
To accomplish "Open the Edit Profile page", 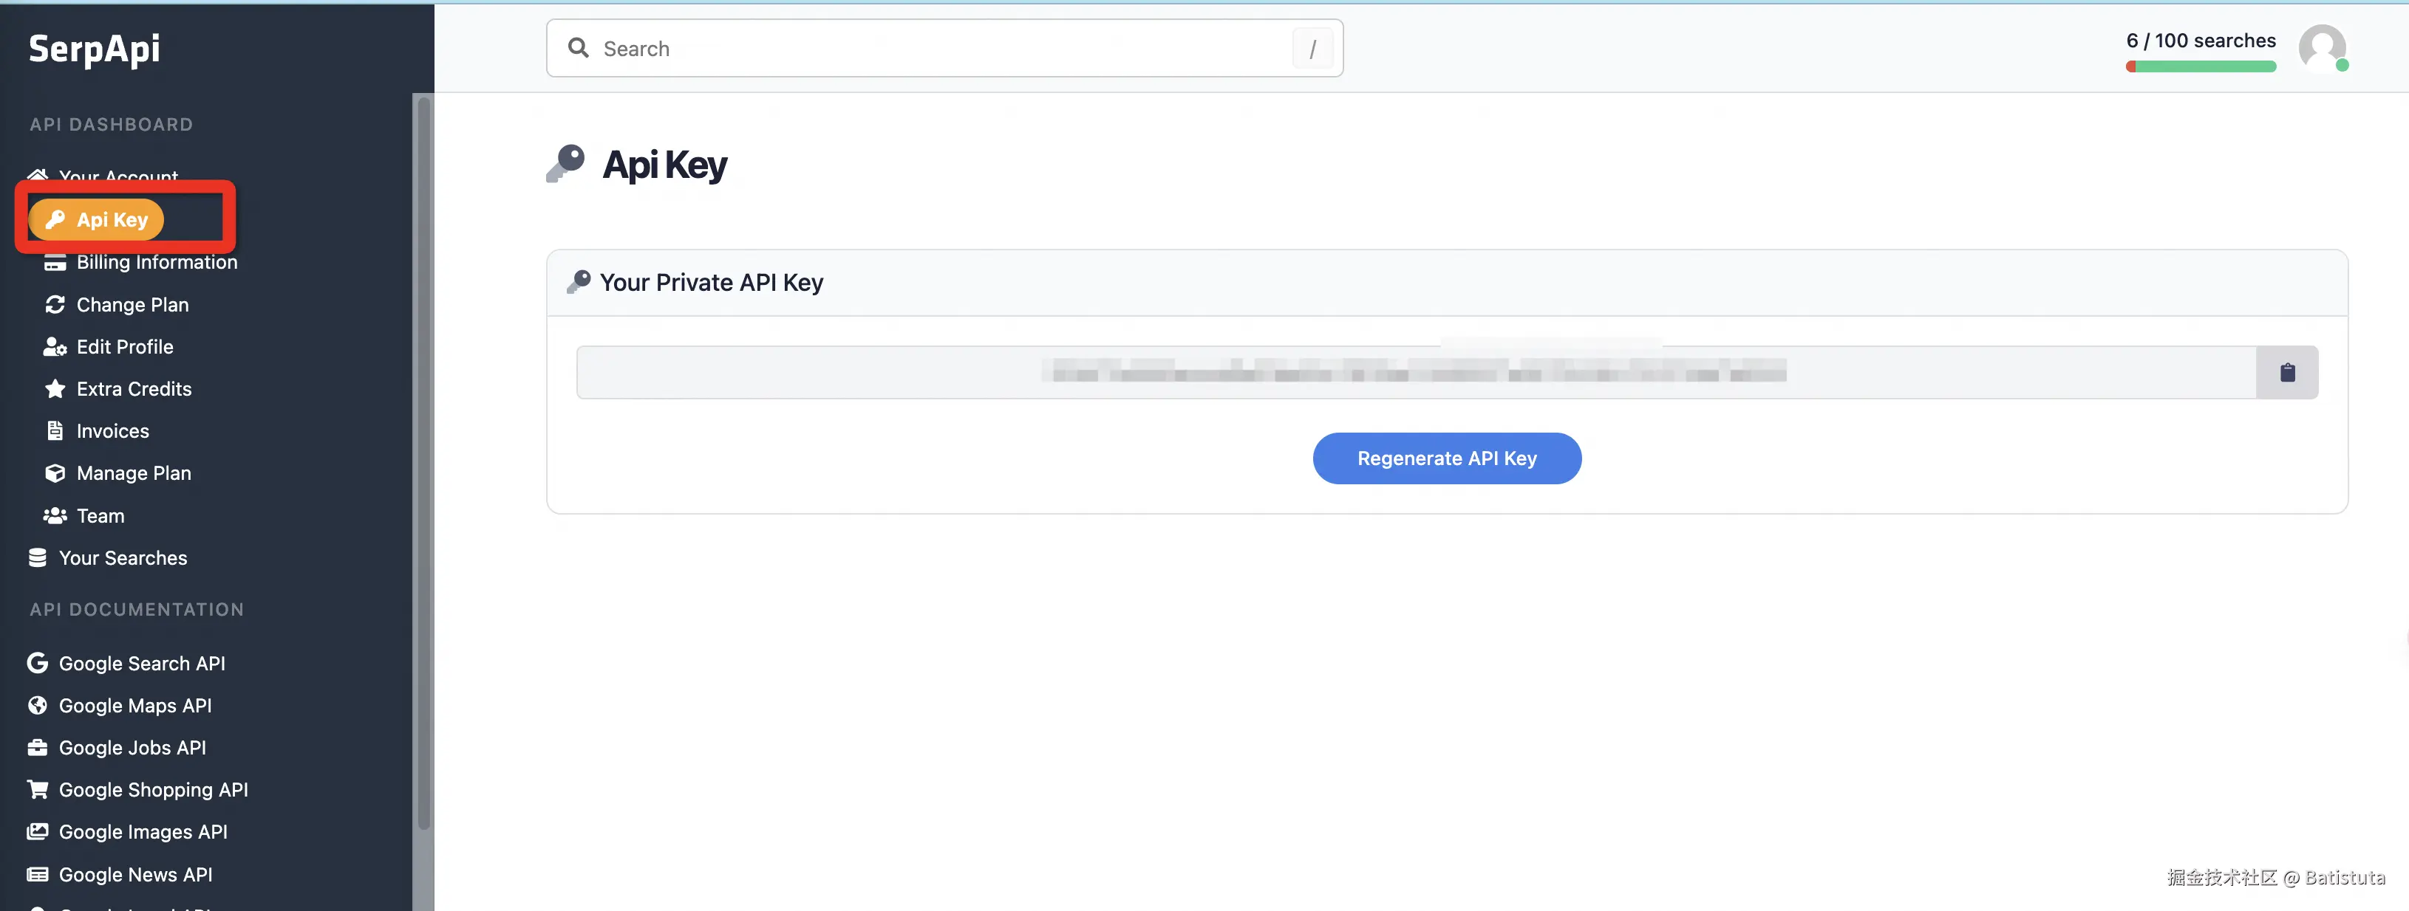I will (x=124, y=347).
